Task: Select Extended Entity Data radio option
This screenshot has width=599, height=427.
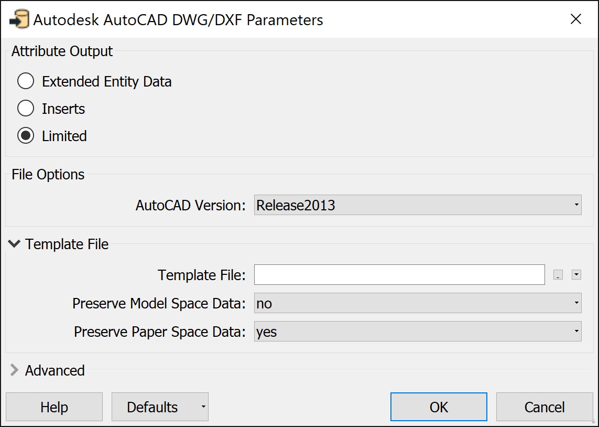Action: (26, 82)
